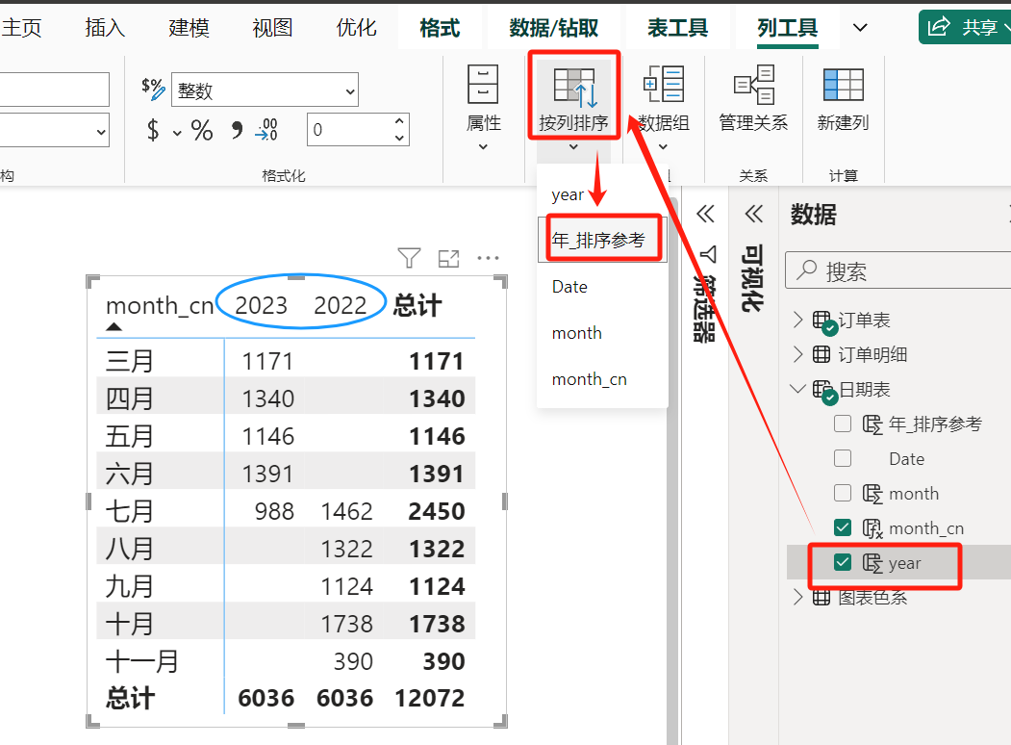This screenshot has width=1011, height=745.
Task: Click the sort arrow under month_cn header
Action: (114, 326)
